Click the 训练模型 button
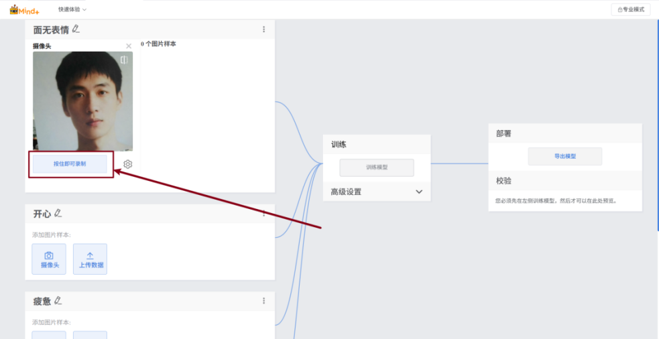The width and height of the screenshot is (659, 339). tap(377, 167)
